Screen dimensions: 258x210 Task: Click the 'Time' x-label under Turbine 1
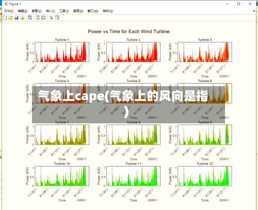pyautogui.click(x=62, y=76)
